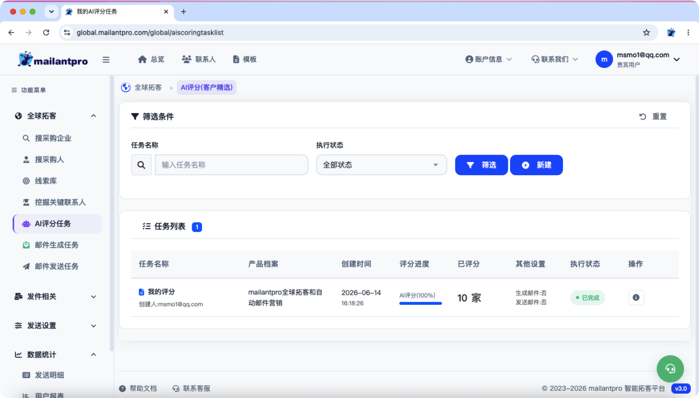Click the contacts icon beside 联系人
The height and width of the screenshot is (398, 699).
point(187,59)
